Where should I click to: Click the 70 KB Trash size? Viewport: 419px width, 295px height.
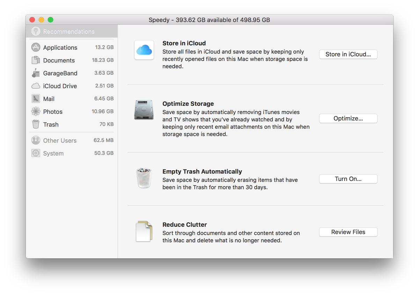pos(106,124)
